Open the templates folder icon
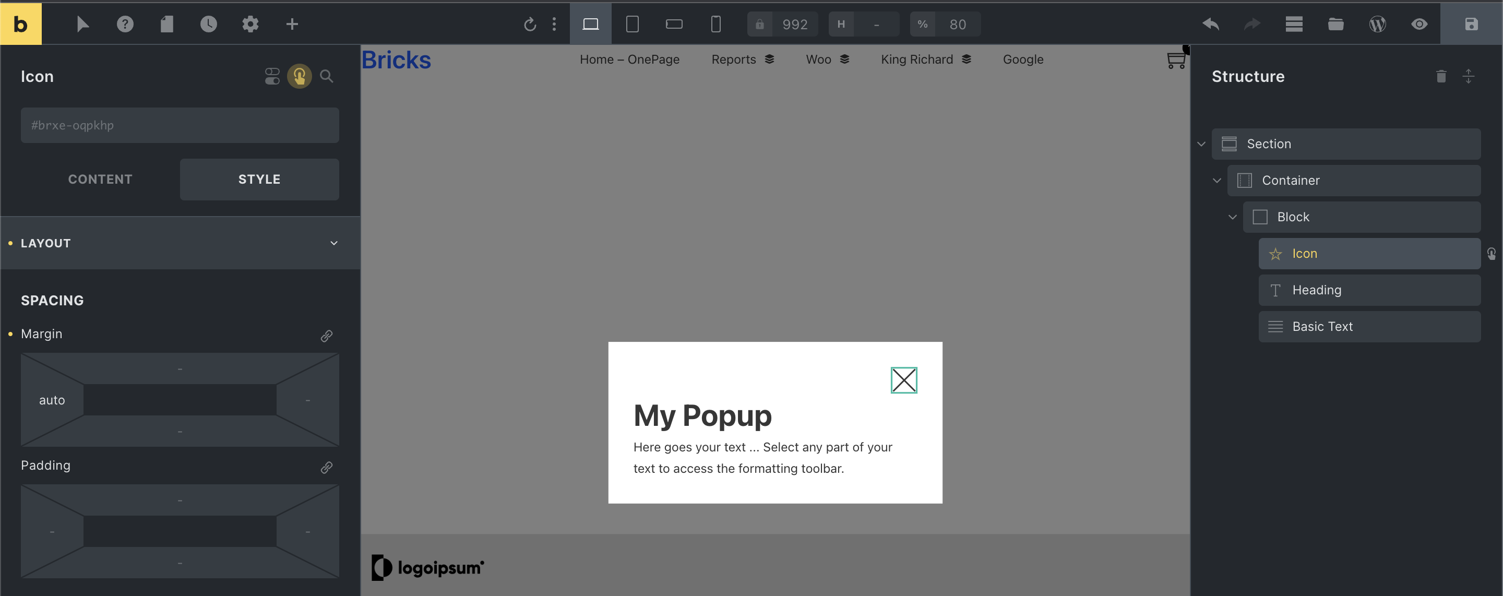 [x=1335, y=24]
